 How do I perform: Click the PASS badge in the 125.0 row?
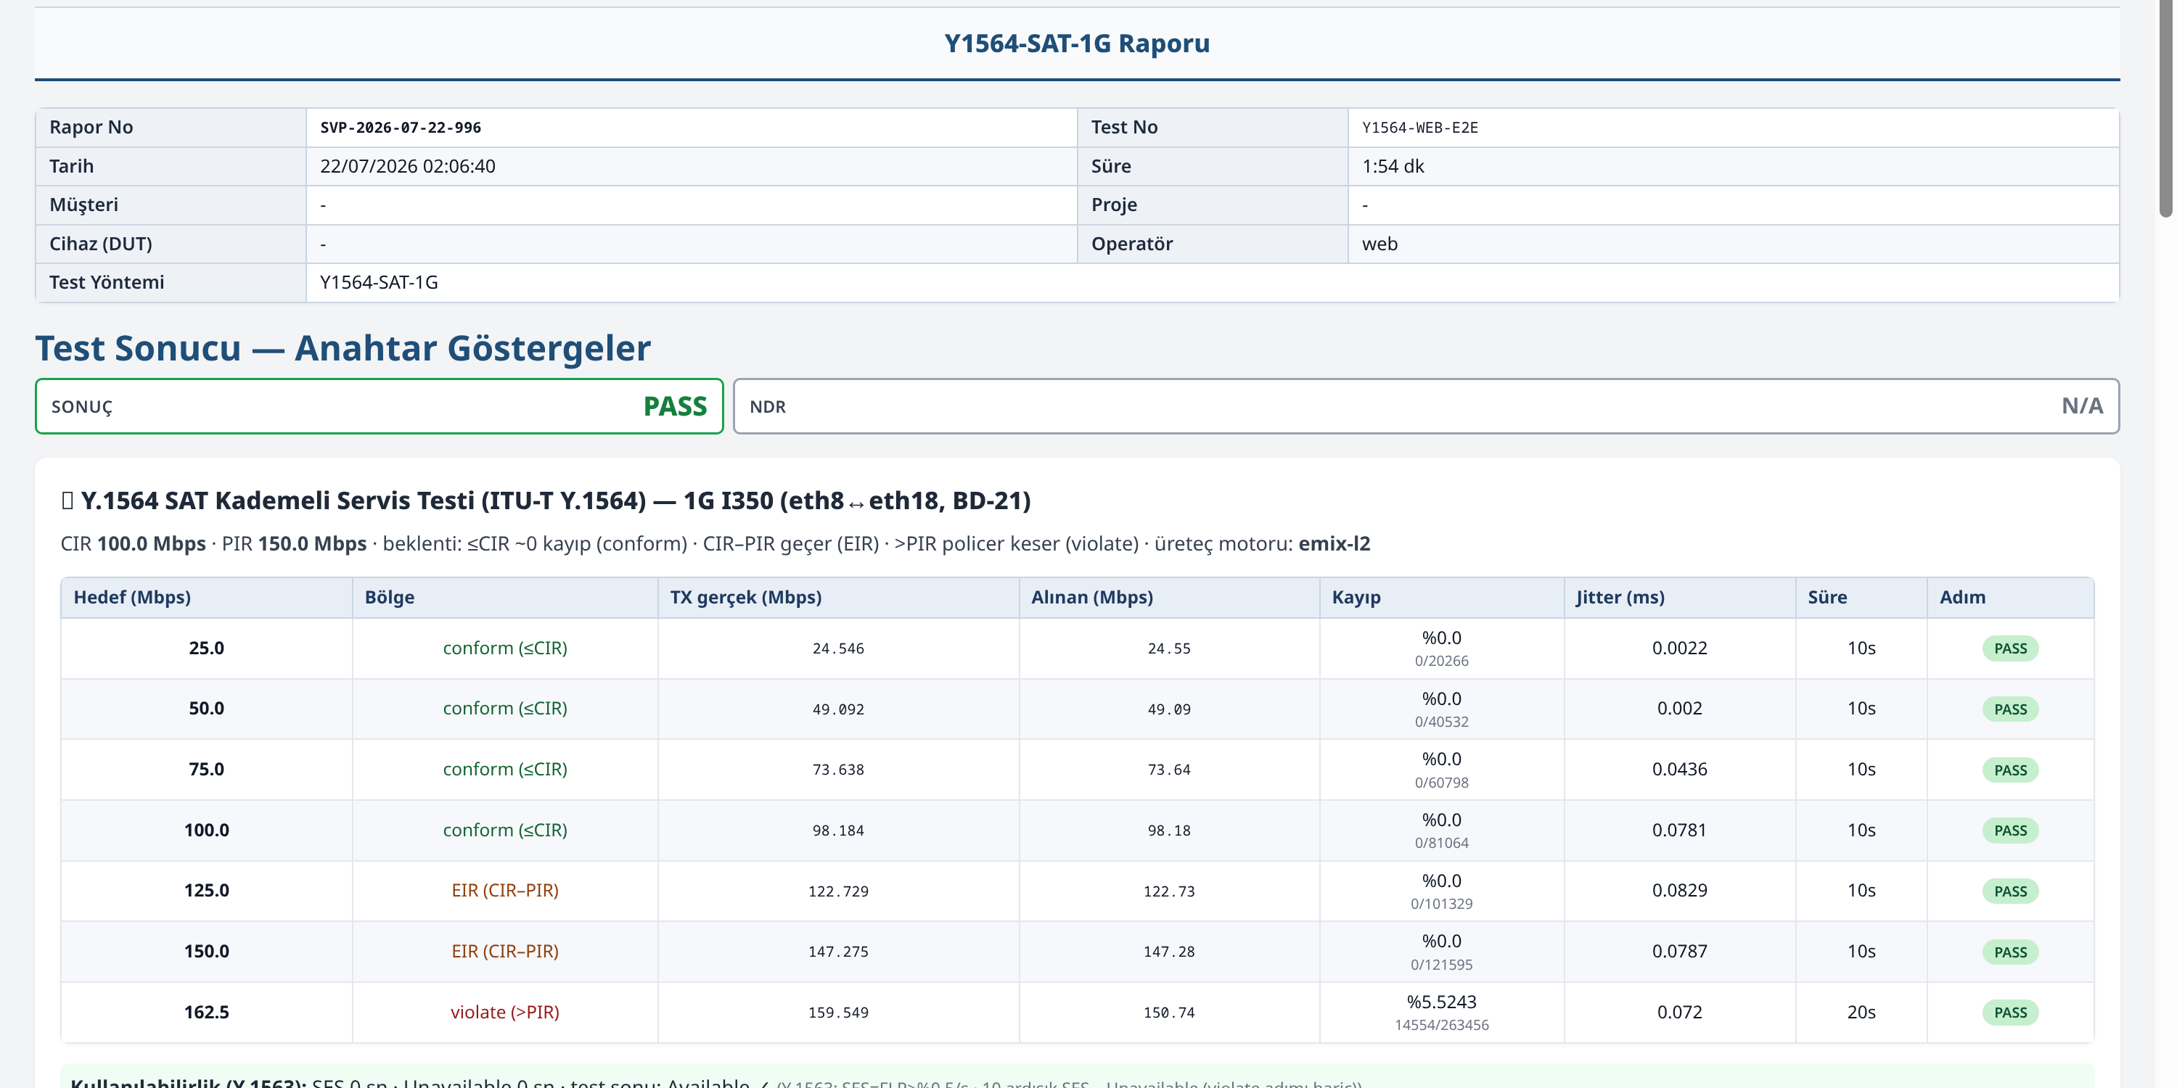[2011, 891]
